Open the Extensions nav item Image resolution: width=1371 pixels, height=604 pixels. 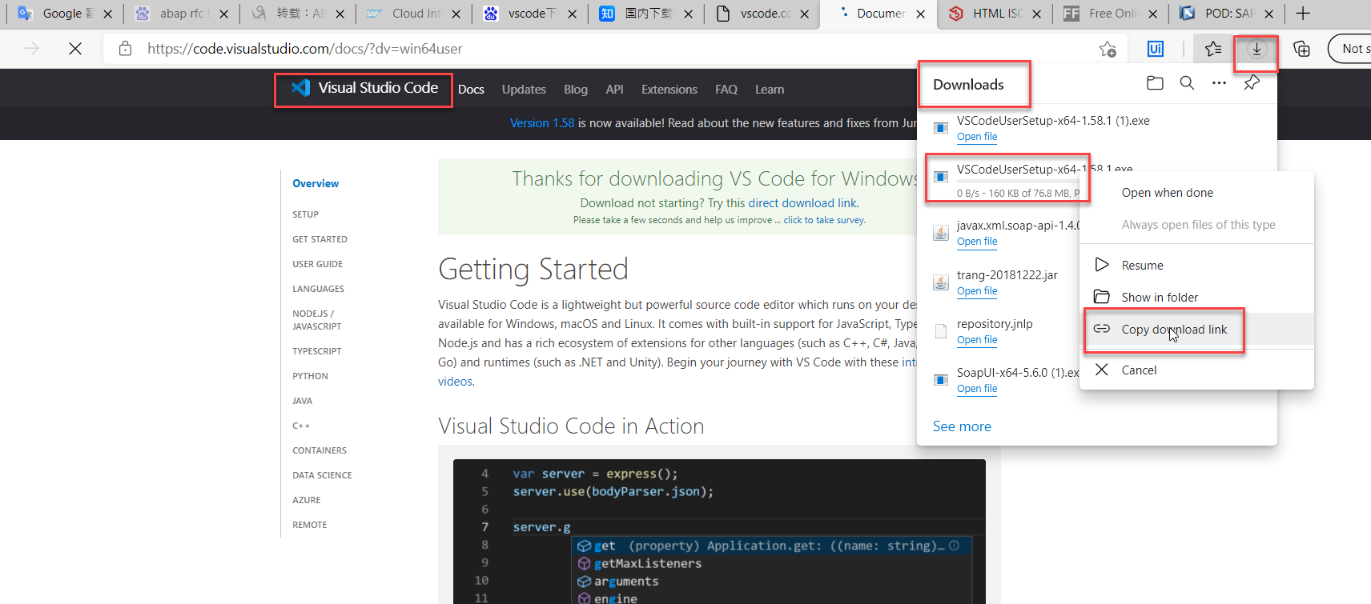tap(669, 90)
